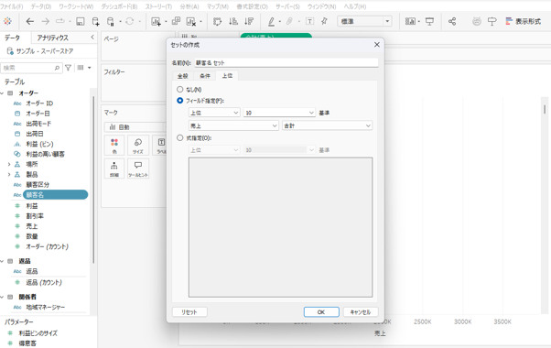Click the Detail card in Marks
Image resolution: width=551 pixels, height=348 pixels.
coord(114,169)
